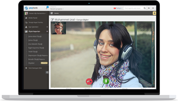Screen dimensions: 178x101
Task: End the call with the red hang-up button
Action: coord(89,81)
